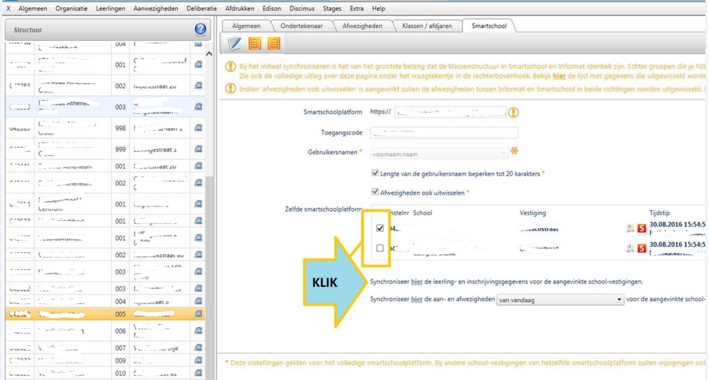Viewport: 709px width, 380px height.
Task: Click the row icon for vestiging 999
Action: coord(198,149)
